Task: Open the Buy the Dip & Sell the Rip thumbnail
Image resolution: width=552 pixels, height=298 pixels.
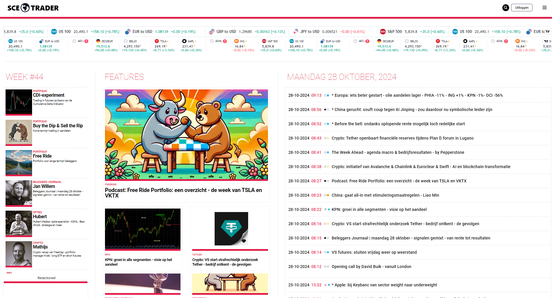Action: [19, 133]
